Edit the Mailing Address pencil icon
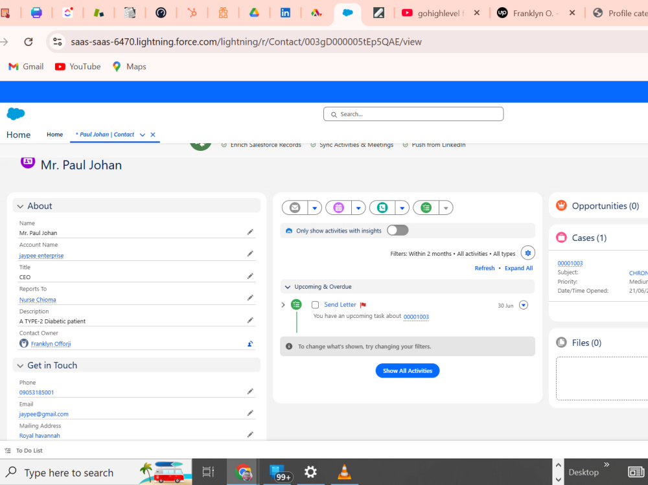Image resolution: width=648 pixels, height=485 pixels. pos(250,434)
